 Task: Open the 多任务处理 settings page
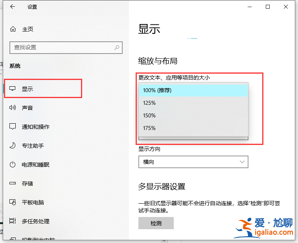pyautogui.click(x=35, y=221)
